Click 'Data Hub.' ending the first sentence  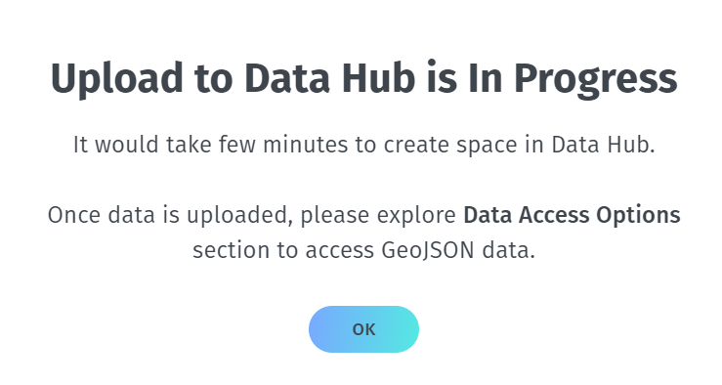click(603, 145)
